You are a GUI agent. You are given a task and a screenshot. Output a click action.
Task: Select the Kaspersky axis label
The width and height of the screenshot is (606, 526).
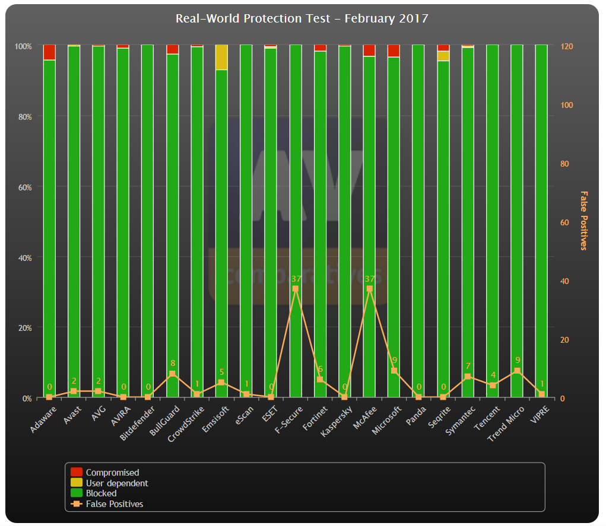click(336, 422)
